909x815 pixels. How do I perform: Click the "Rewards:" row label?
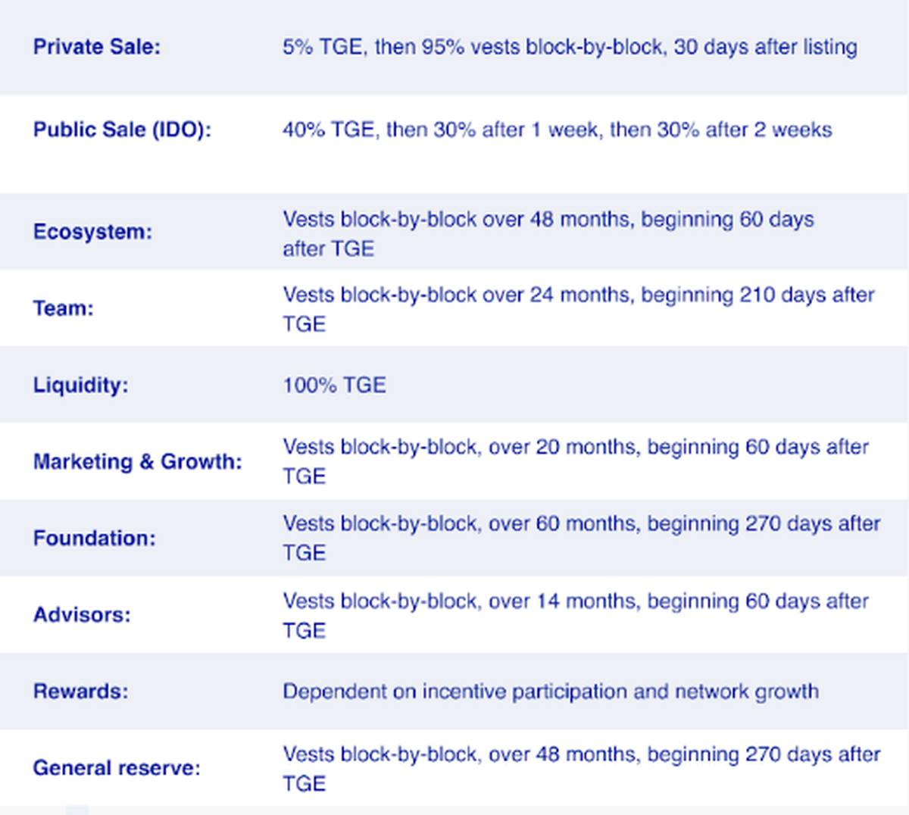(x=81, y=691)
